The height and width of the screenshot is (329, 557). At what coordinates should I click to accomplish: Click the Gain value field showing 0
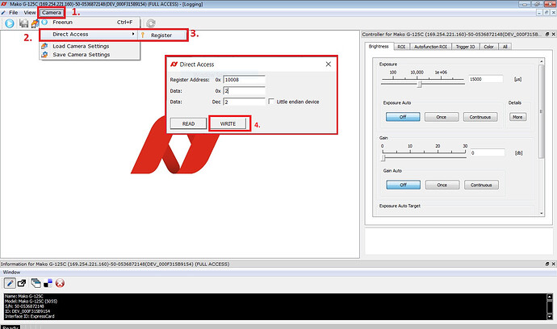[488, 153]
